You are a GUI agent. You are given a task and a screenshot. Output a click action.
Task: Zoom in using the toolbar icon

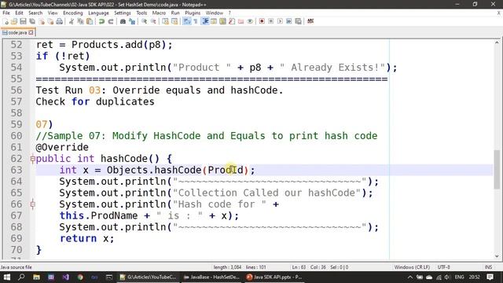tap(144, 21)
